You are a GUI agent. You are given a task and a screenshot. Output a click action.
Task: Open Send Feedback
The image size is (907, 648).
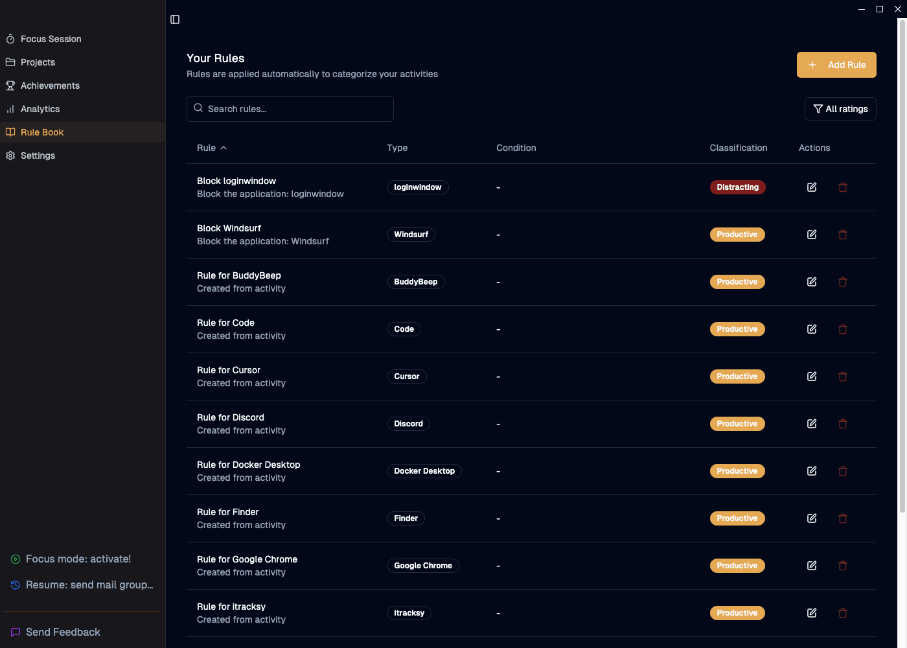tap(62, 632)
